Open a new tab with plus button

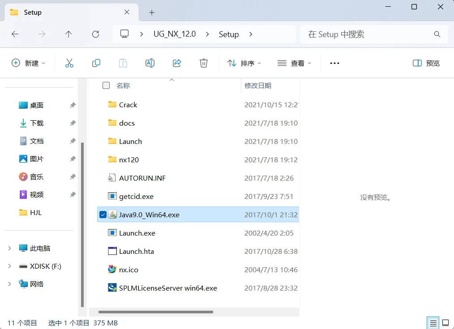152,13
